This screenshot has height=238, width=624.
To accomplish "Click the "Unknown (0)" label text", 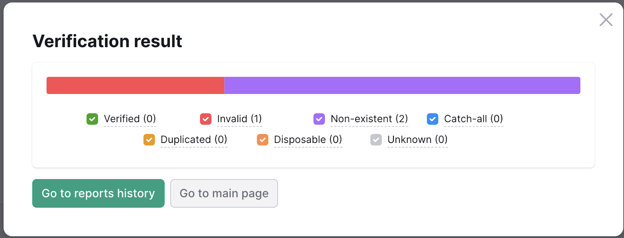I will pos(417,139).
